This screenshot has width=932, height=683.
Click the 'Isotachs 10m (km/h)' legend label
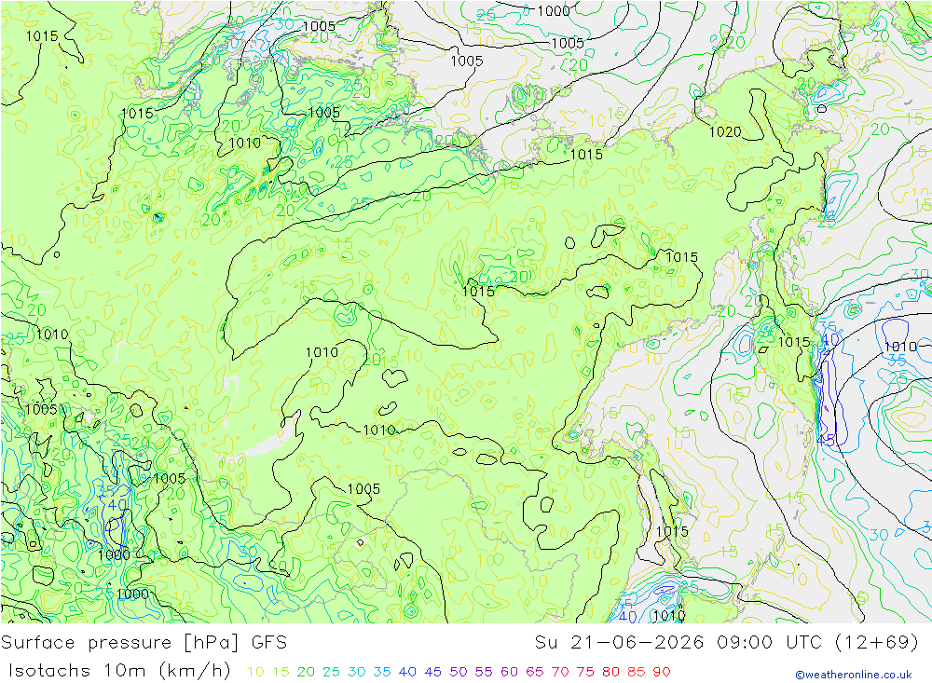pyautogui.click(x=119, y=671)
